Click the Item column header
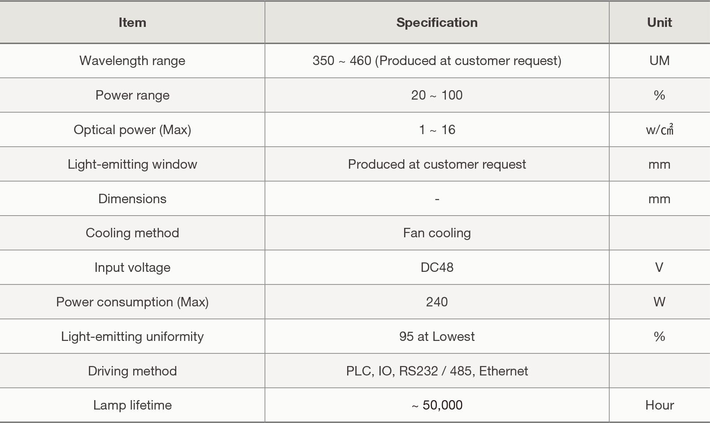The width and height of the screenshot is (710, 423). click(132, 22)
